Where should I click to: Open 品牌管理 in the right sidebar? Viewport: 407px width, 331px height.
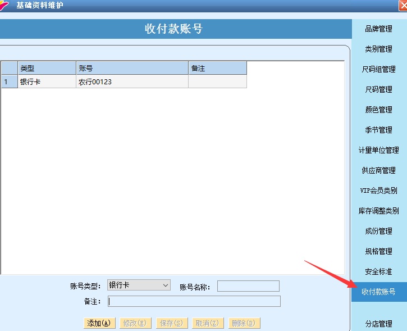coord(378,29)
